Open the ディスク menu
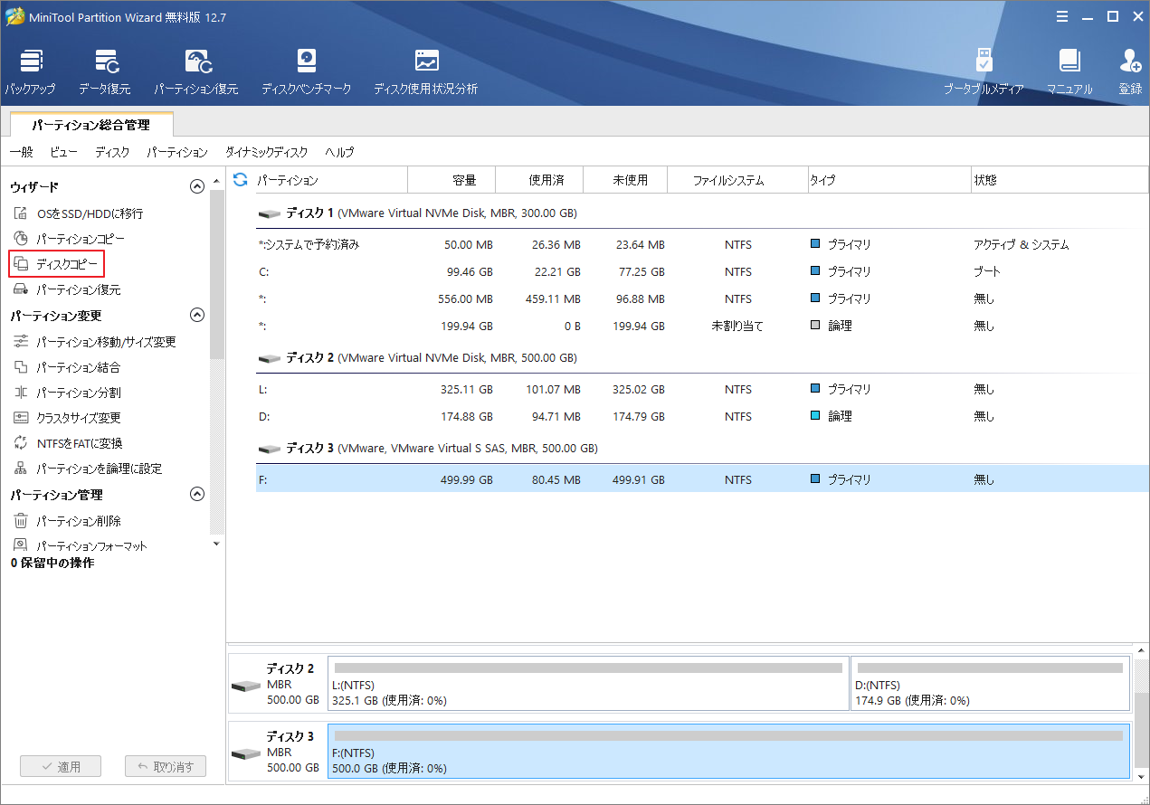 point(112,152)
